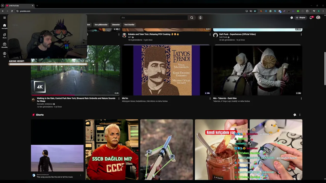Open the Walking in the Rain title link
326x183 pixels.
click(x=76, y=100)
